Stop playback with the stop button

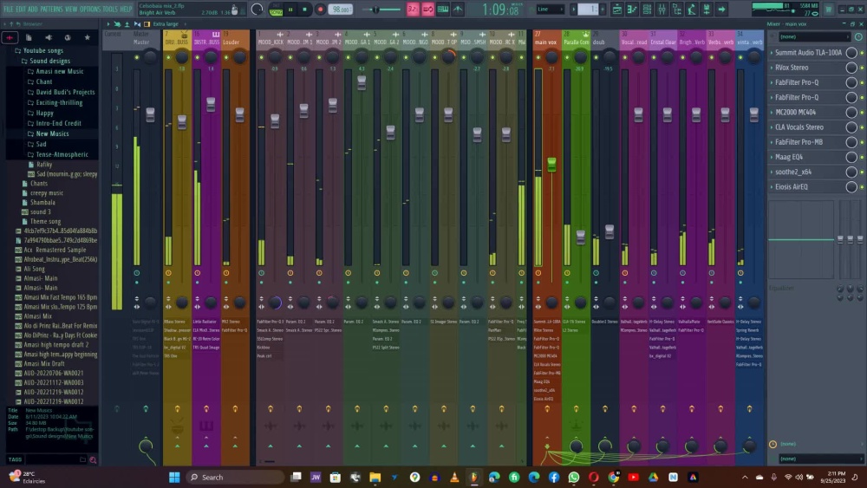304,10
